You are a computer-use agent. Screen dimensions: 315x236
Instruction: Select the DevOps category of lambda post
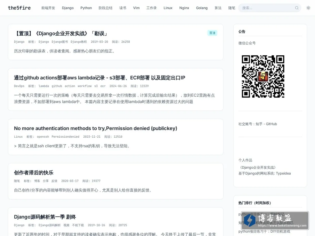(19, 86)
